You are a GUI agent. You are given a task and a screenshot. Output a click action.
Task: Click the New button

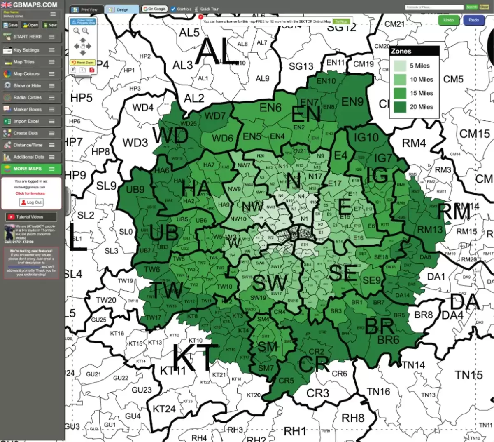click(x=50, y=25)
